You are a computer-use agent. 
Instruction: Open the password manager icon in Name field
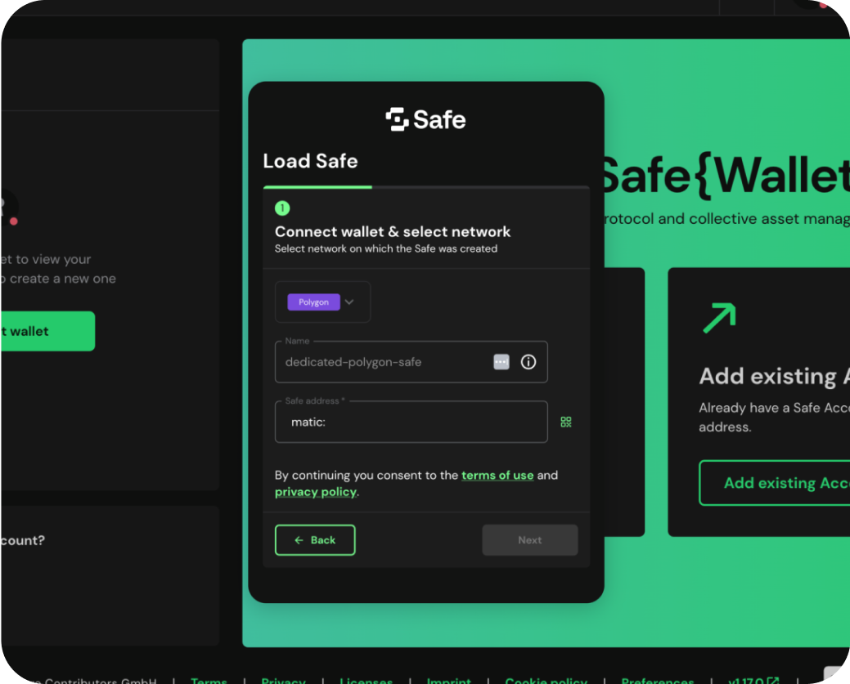pos(501,362)
